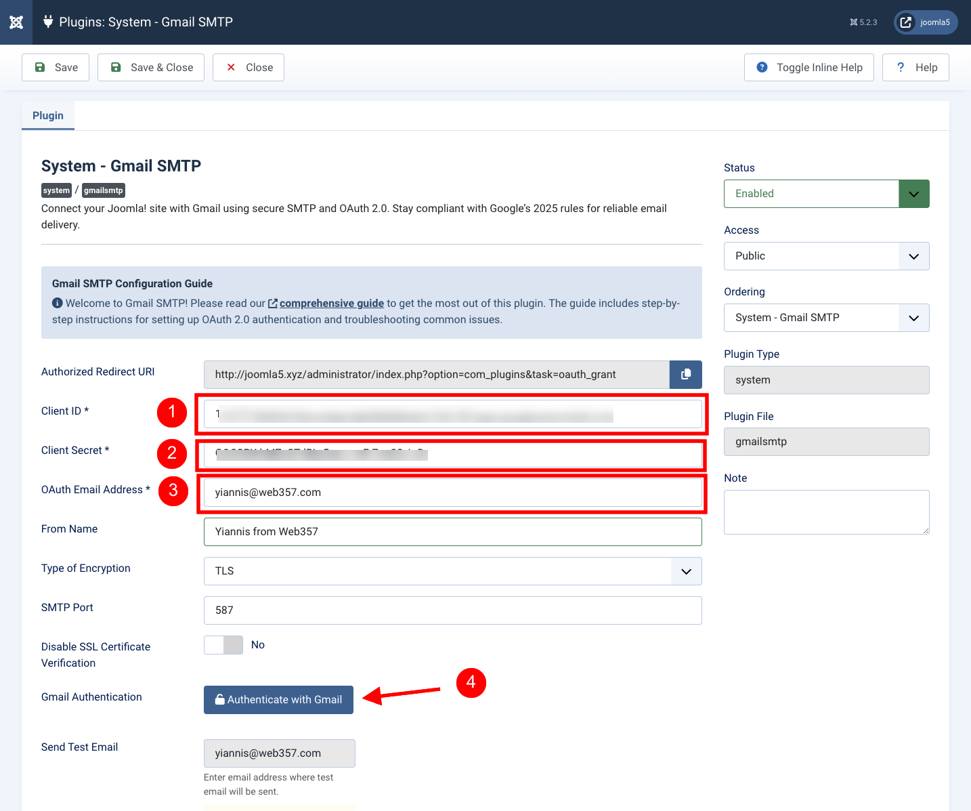
Task: Click the Joomla logo icon
Action: coord(16,22)
